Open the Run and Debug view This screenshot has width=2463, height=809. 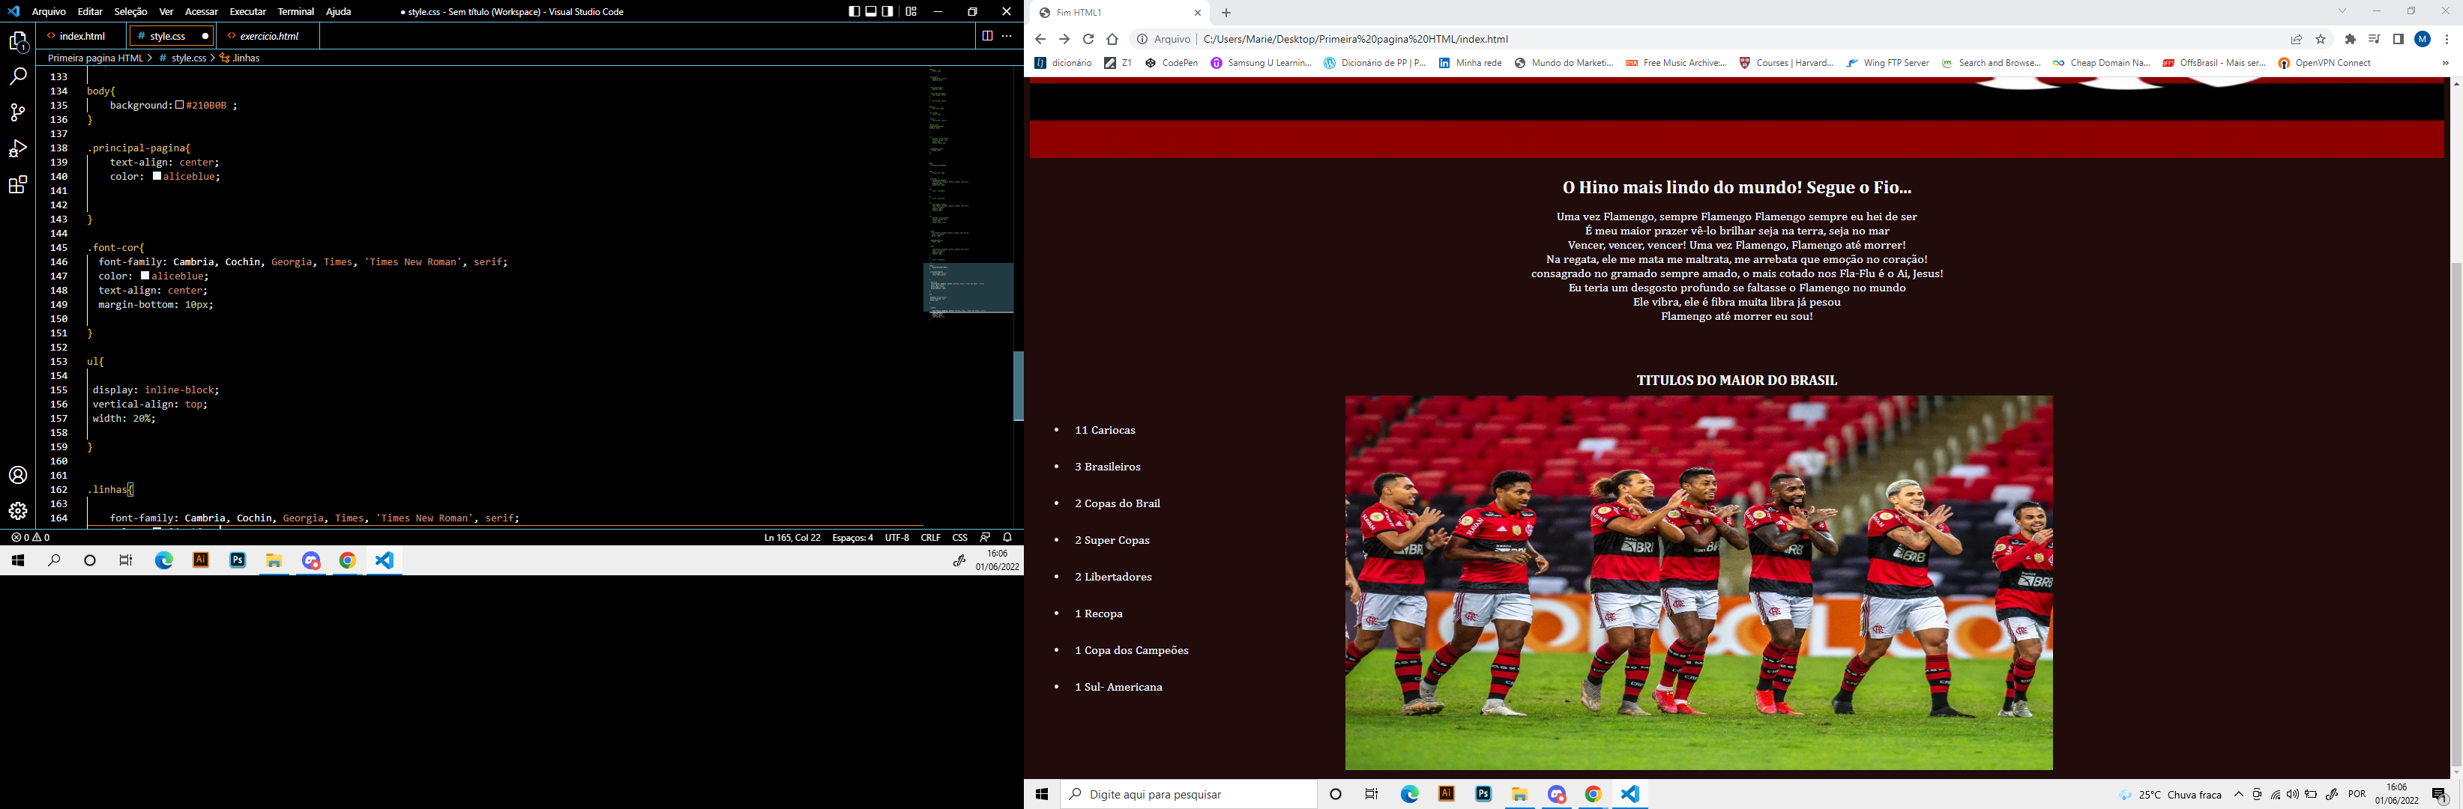point(18,149)
